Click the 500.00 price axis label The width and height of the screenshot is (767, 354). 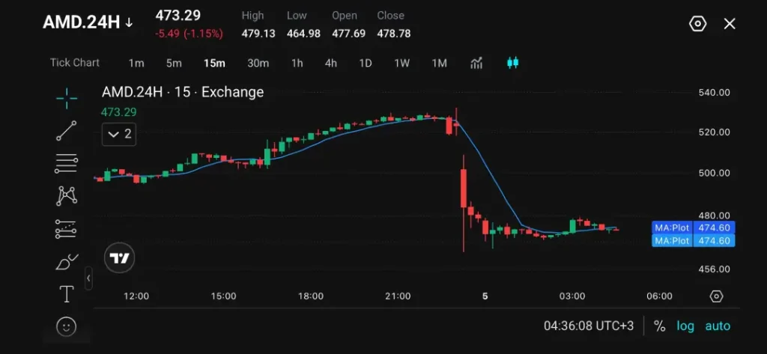(x=713, y=173)
